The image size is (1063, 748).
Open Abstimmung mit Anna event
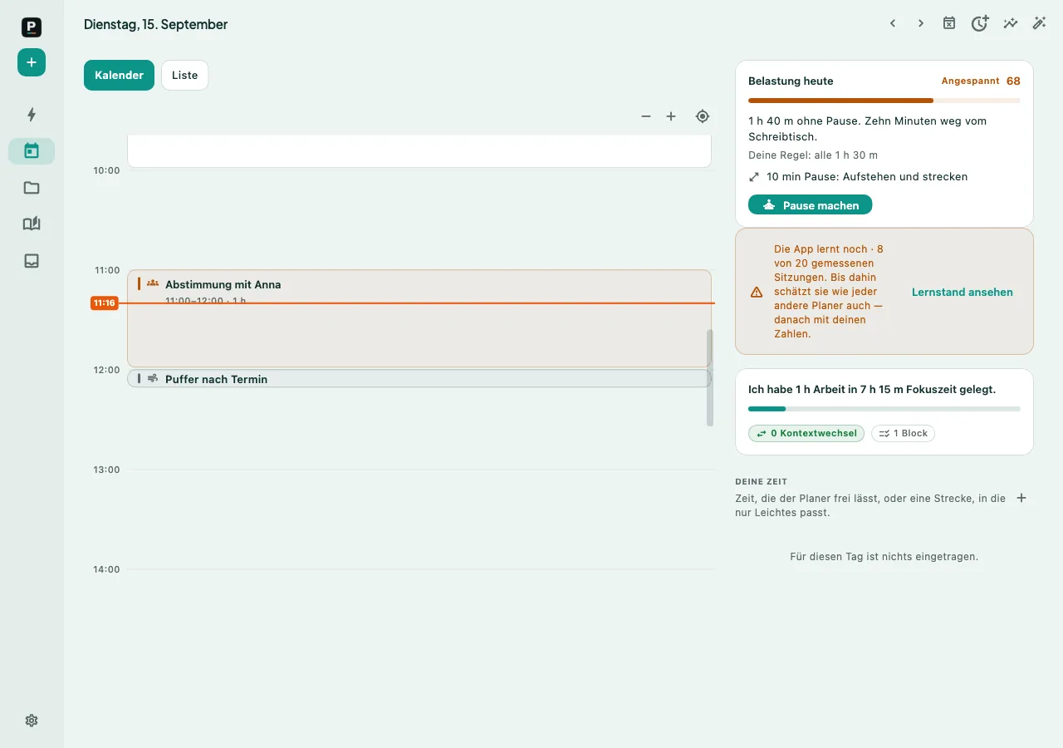(x=419, y=318)
